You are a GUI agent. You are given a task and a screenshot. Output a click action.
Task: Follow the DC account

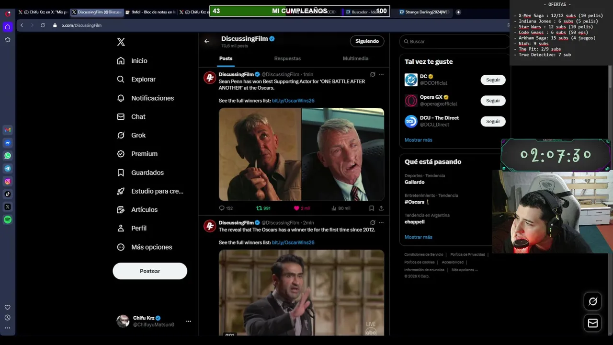coord(493,80)
